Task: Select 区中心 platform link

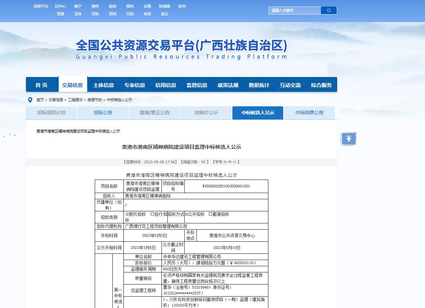Action: 61,6
